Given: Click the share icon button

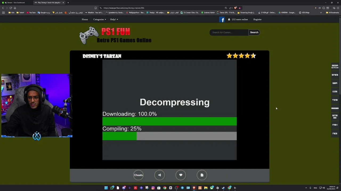Looking at the screenshot, I should click(x=160, y=175).
